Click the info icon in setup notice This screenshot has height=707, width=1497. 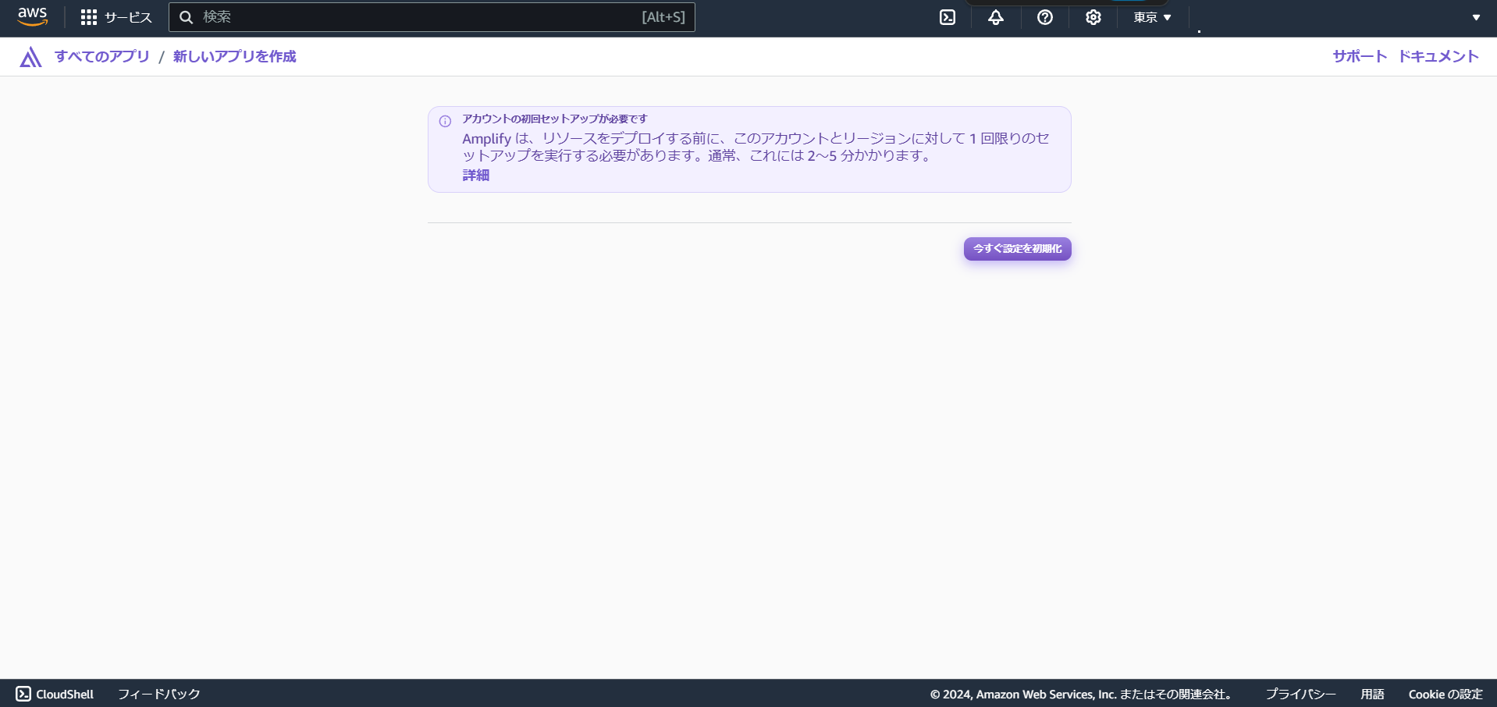(x=445, y=121)
